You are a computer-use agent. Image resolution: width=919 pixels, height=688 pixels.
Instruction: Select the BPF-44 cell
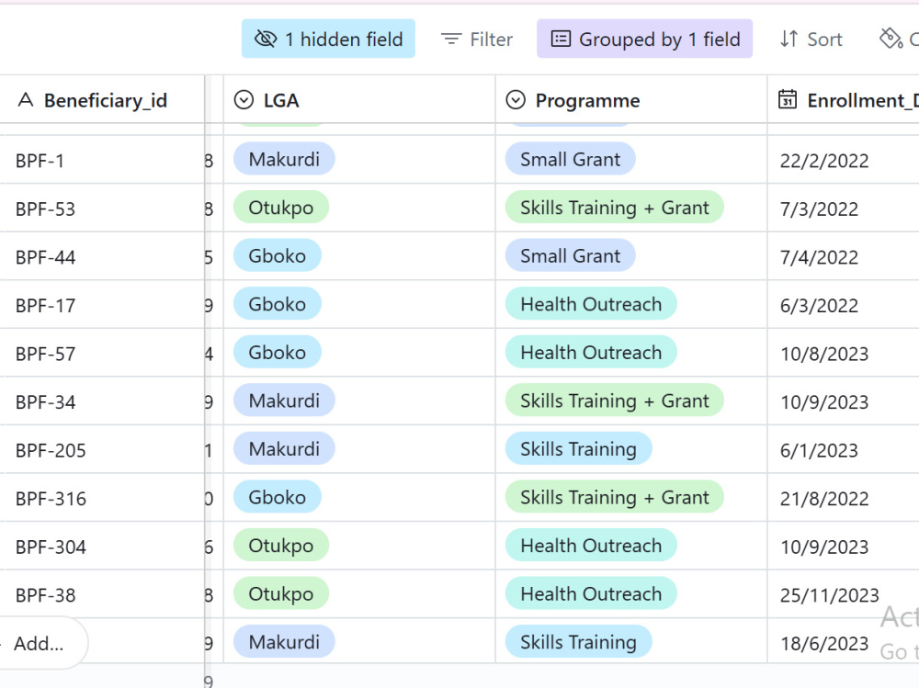tap(102, 256)
